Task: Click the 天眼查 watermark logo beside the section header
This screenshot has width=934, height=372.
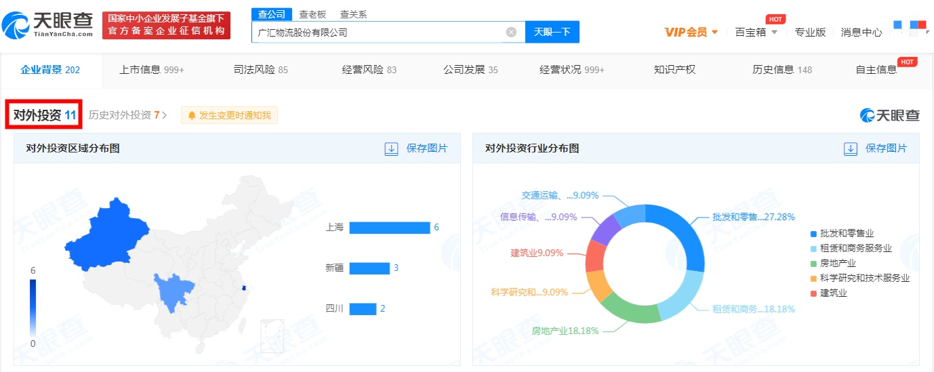Action: point(890,115)
